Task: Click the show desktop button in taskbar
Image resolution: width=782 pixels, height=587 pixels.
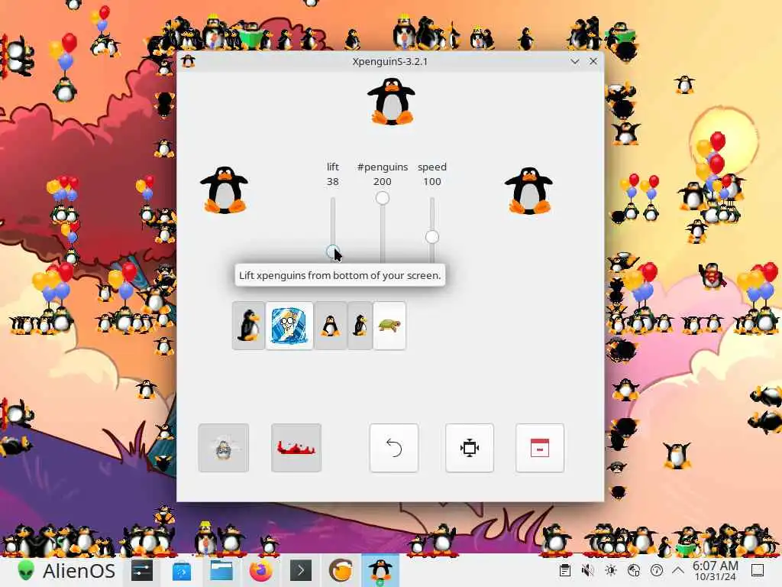Action: [758, 570]
